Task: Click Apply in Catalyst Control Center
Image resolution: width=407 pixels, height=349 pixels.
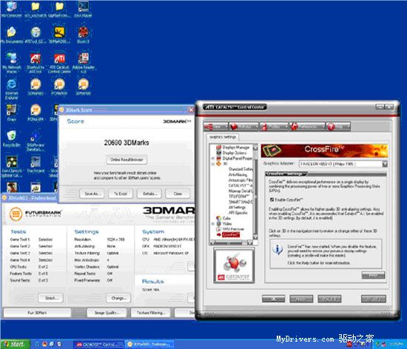Action: point(301,299)
